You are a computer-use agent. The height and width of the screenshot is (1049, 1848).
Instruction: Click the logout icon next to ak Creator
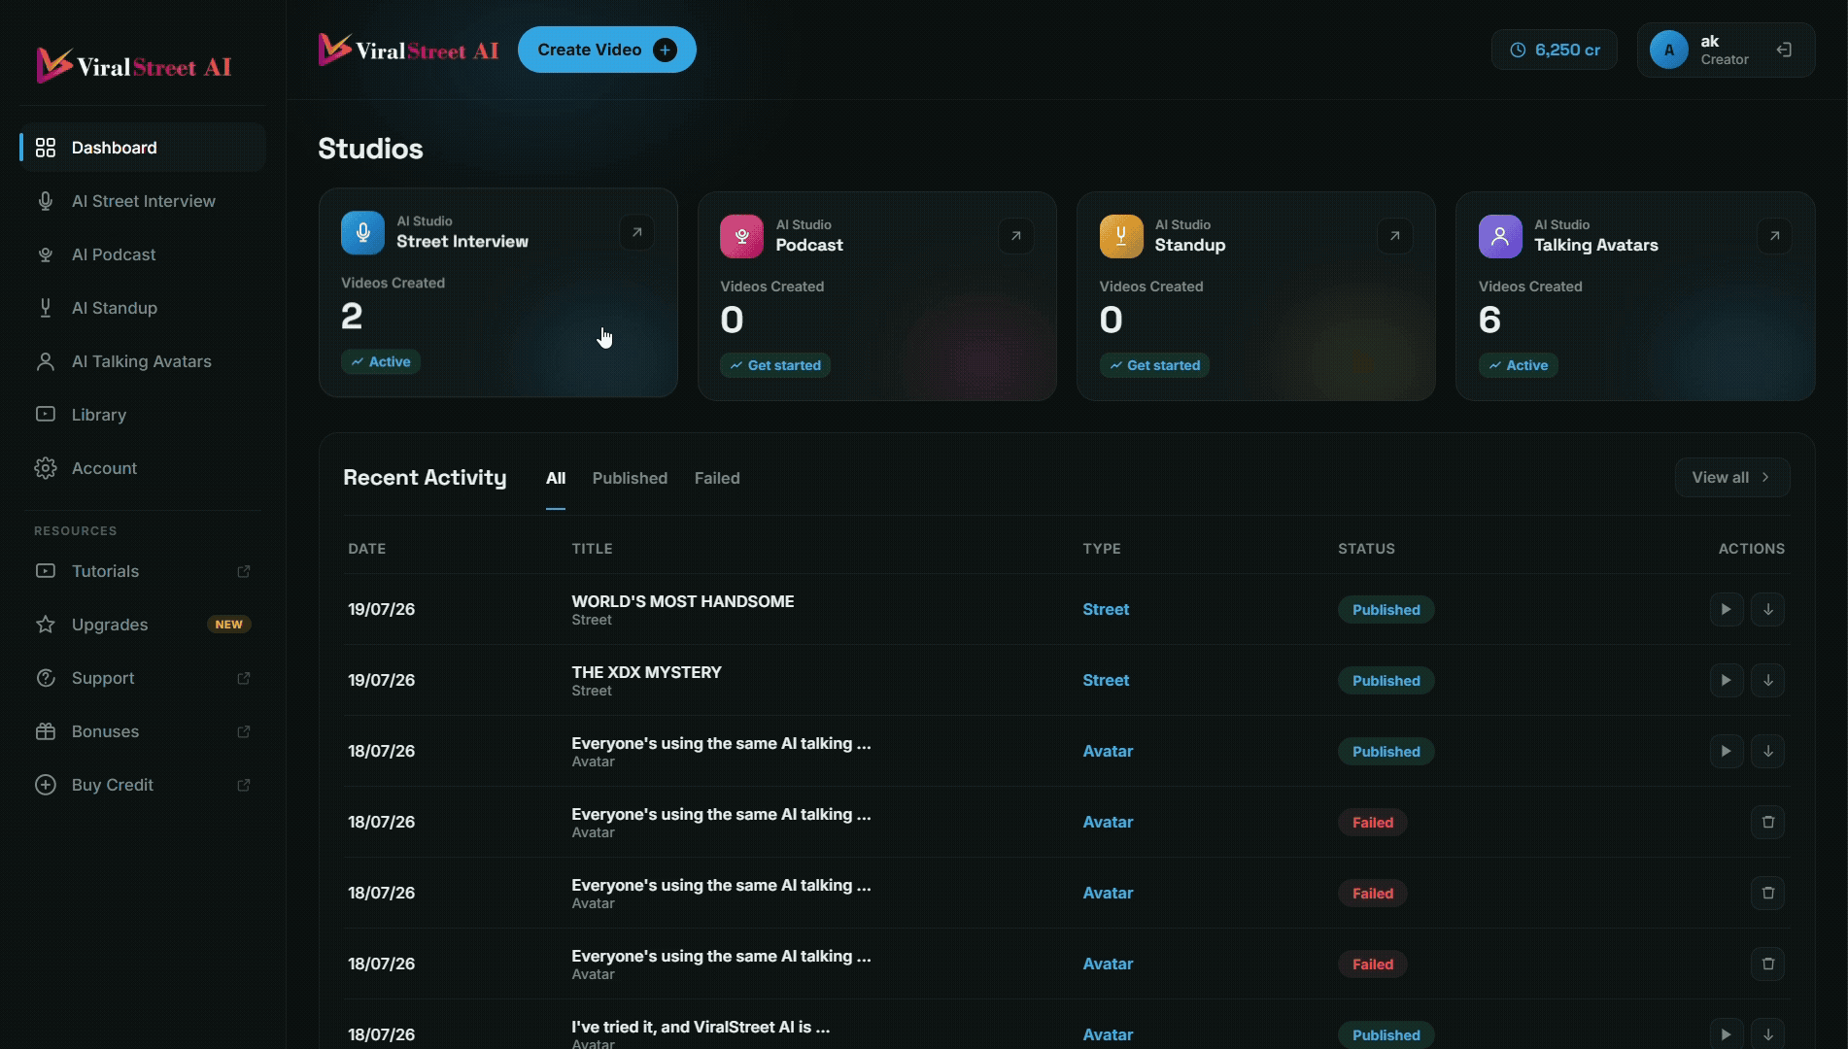[1784, 50]
